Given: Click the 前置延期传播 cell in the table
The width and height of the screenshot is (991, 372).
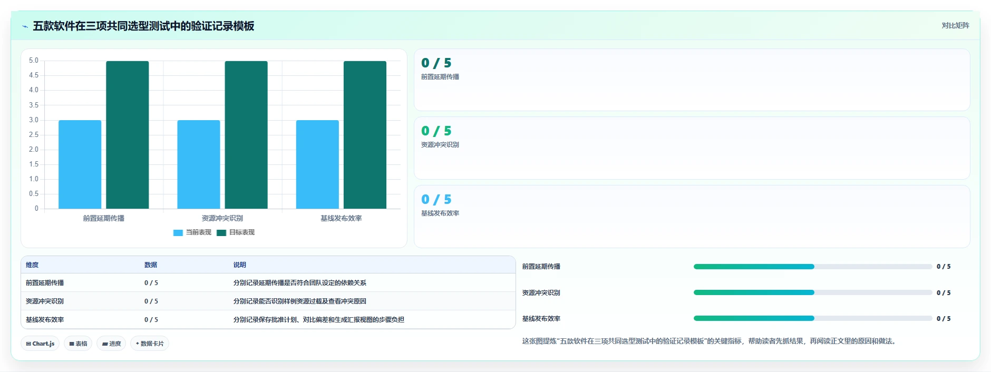Looking at the screenshot, I should [x=45, y=283].
